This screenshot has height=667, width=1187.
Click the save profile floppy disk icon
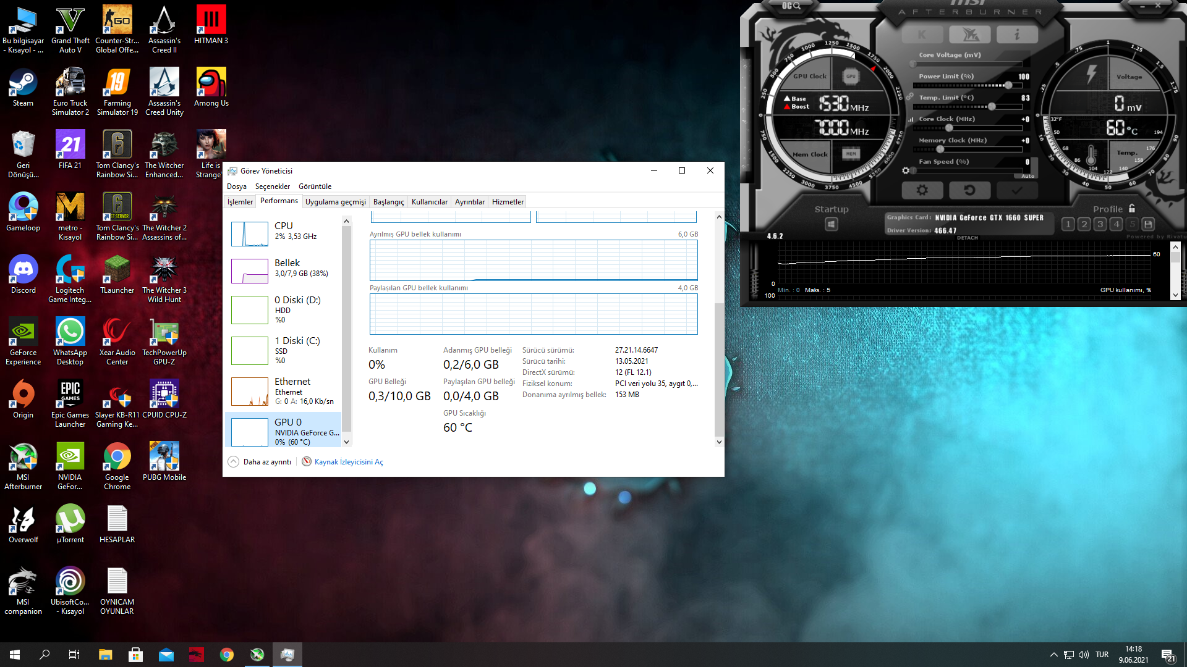[1148, 224]
